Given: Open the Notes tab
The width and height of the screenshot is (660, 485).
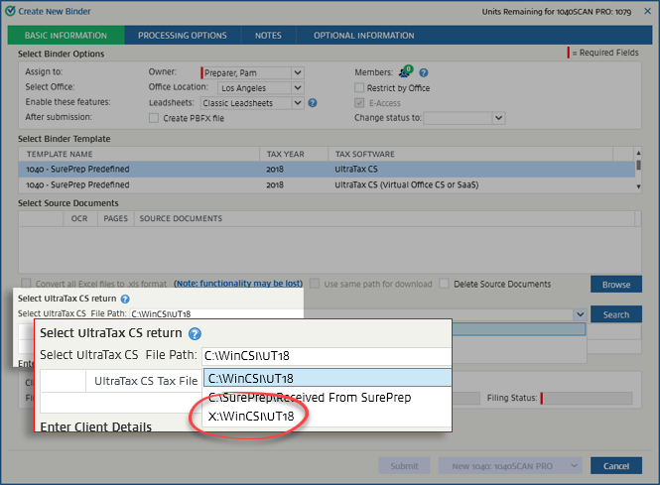Looking at the screenshot, I should pos(267,36).
